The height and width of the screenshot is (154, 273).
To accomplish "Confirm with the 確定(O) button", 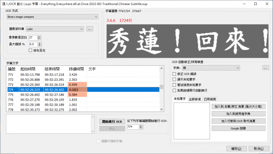I will pos(236,149).
